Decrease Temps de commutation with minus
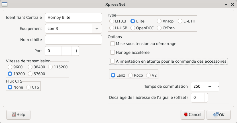The height and width of the screenshot is (123, 237). click(210, 87)
